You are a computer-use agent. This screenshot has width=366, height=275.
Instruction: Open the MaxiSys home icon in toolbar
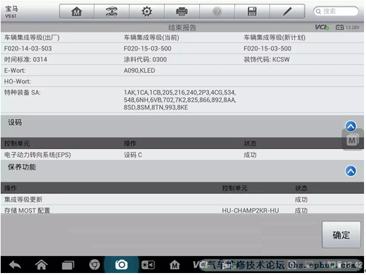pyautogui.click(x=77, y=11)
